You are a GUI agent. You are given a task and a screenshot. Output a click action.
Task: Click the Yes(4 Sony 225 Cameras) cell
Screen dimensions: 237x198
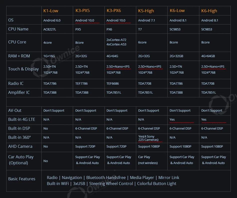(x=148, y=138)
